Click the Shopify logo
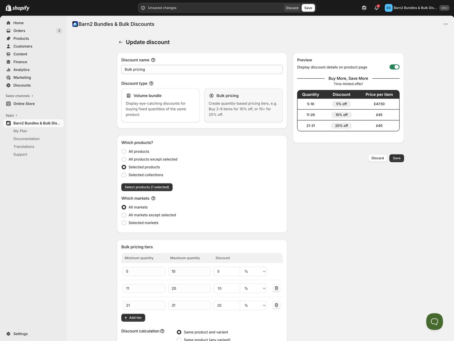The image size is (454, 341). tap(18, 8)
